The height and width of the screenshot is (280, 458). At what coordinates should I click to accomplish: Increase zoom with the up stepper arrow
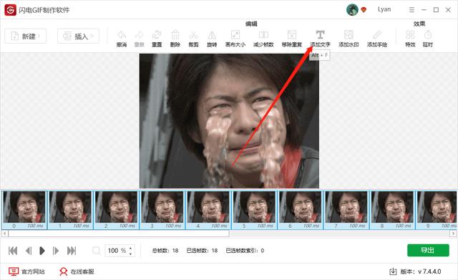point(130,248)
